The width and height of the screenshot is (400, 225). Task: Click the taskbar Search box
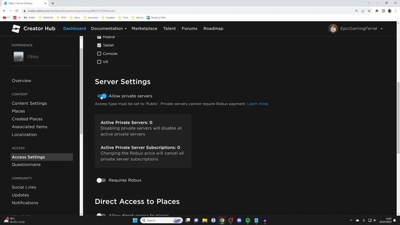coord(161,221)
